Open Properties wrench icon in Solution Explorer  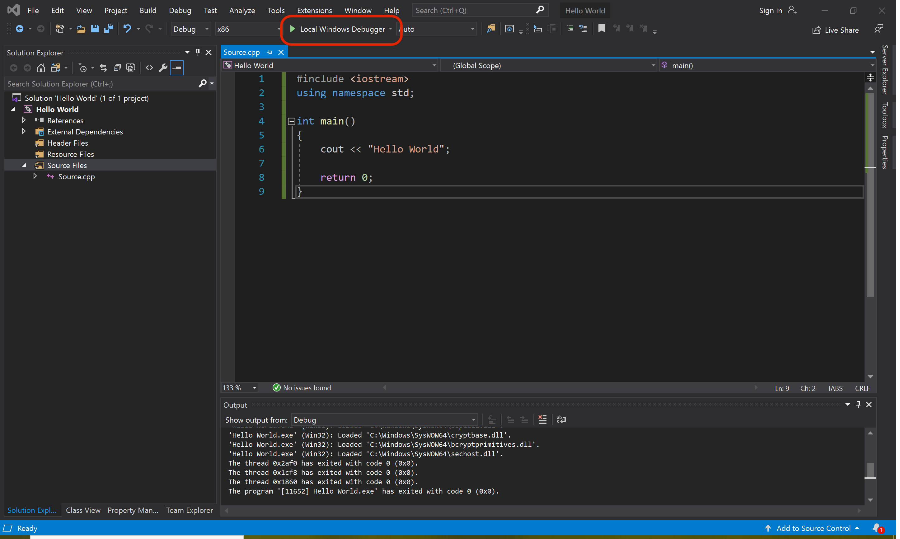[x=163, y=68]
